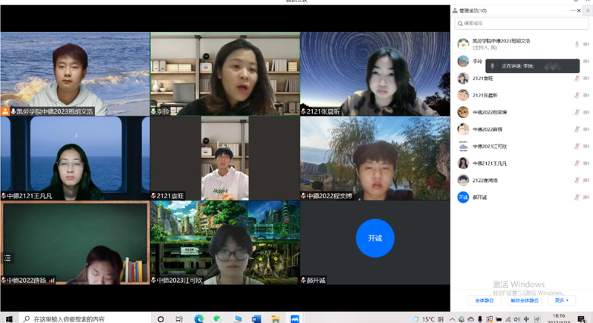Open the more options menu of member panel
The height and width of the screenshot is (323, 593).
pyautogui.click(x=573, y=10)
